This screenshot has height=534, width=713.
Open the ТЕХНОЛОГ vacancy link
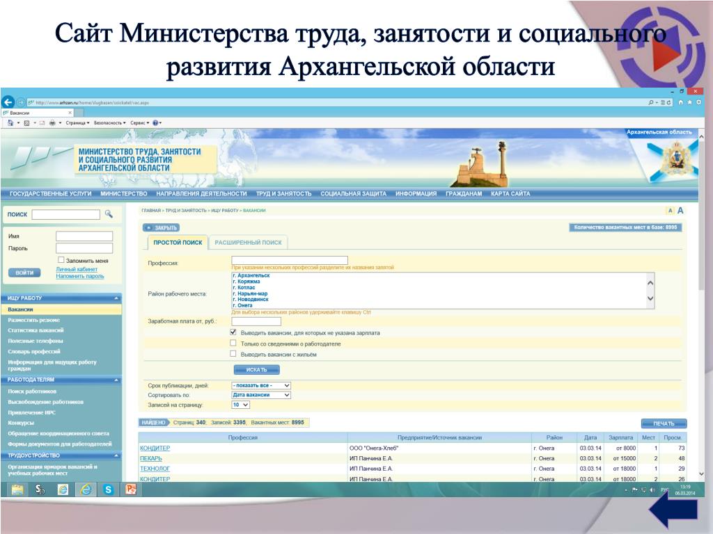click(155, 469)
